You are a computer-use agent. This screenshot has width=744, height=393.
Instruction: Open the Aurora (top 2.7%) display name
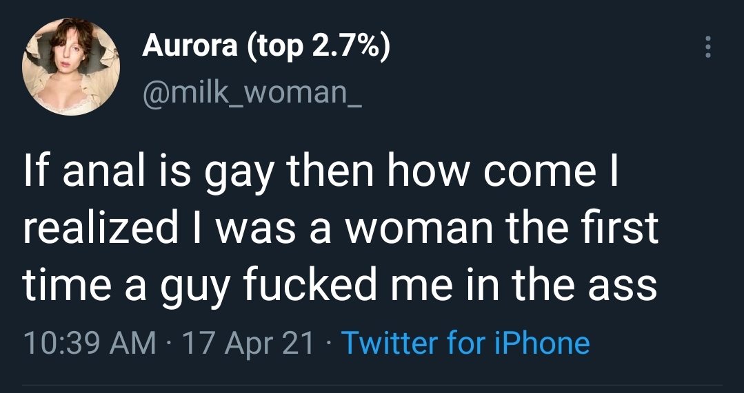tap(266, 46)
